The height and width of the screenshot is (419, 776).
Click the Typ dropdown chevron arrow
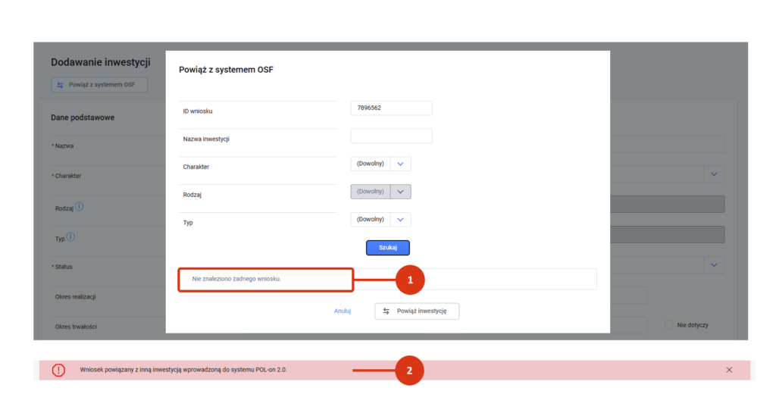tap(400, 219)
